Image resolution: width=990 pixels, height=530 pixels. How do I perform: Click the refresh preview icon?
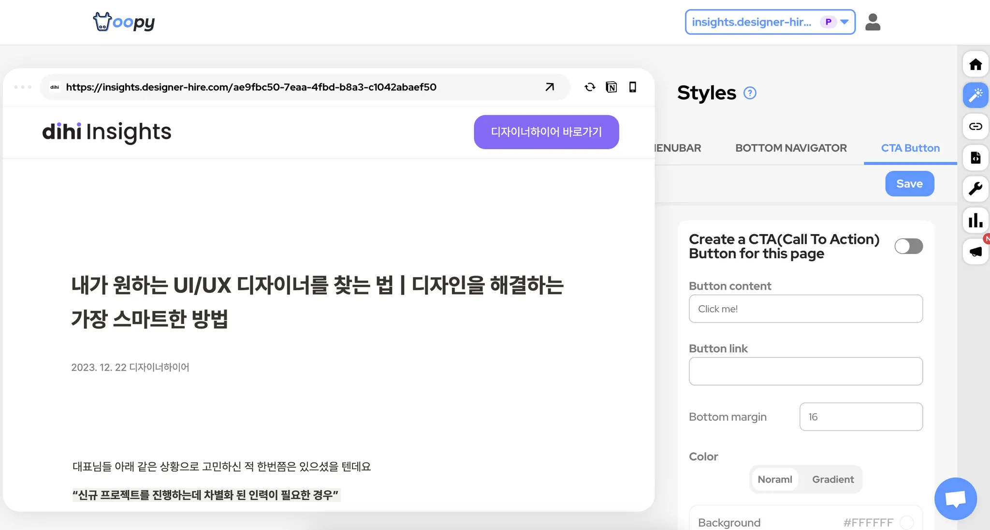[x=590, y=87]
